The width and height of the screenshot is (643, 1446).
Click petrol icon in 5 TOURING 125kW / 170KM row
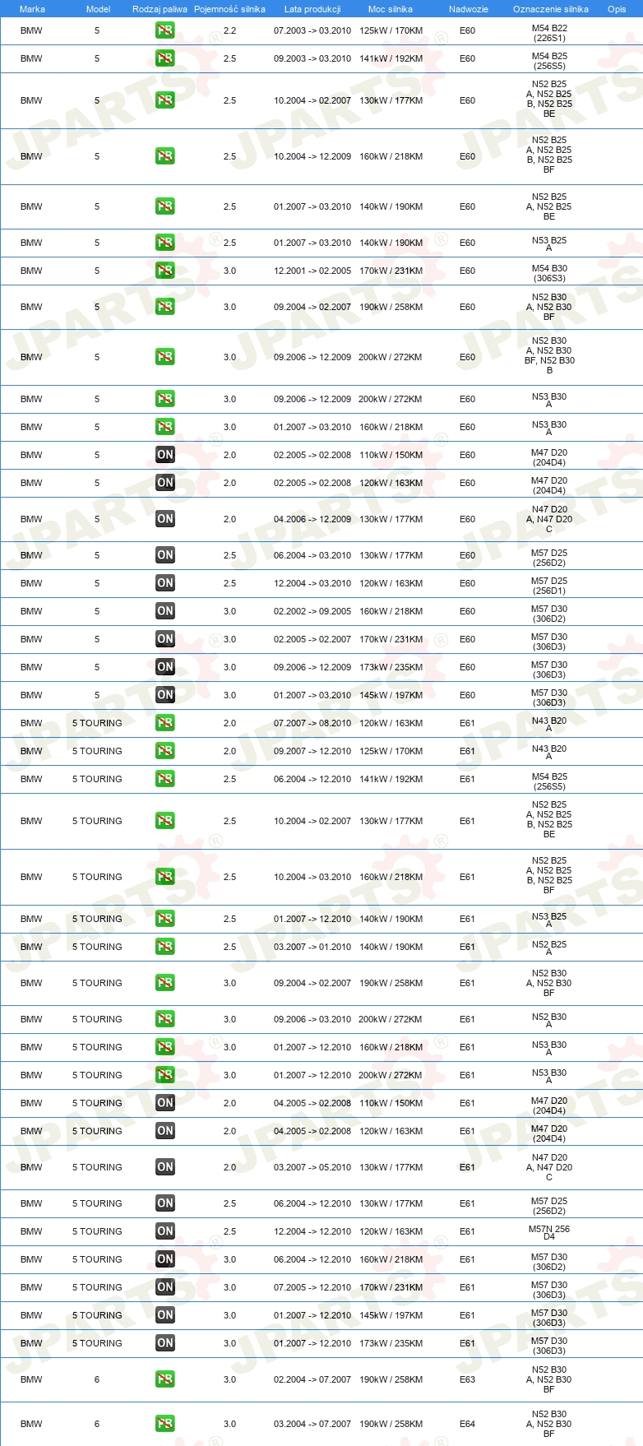[165, 751]
